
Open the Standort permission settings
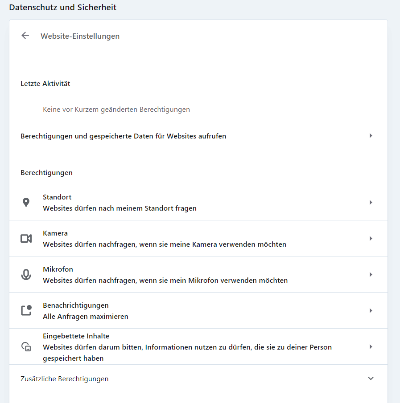click(x=198, y=202)
